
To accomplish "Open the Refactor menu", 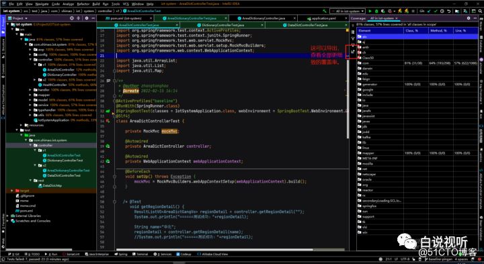I will [x=83, y=4].
